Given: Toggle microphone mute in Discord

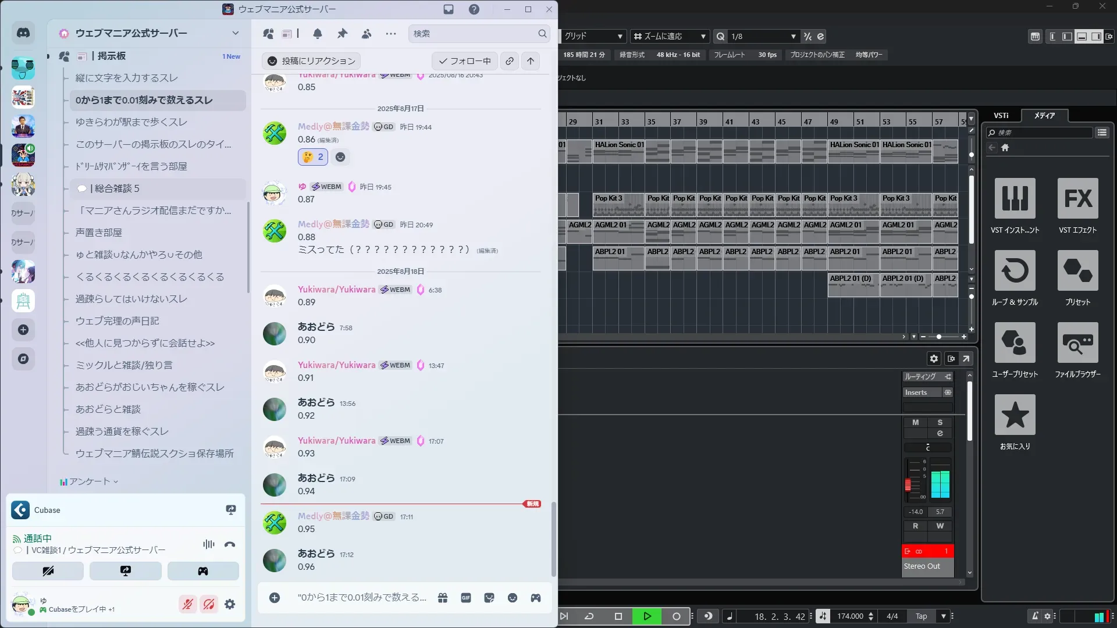Looking at the screenshot, I should click(x=187, y=604).
